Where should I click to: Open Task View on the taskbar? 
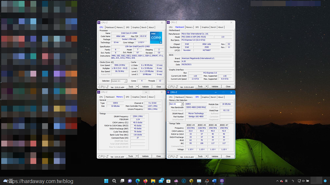click(x=122, y=181)
